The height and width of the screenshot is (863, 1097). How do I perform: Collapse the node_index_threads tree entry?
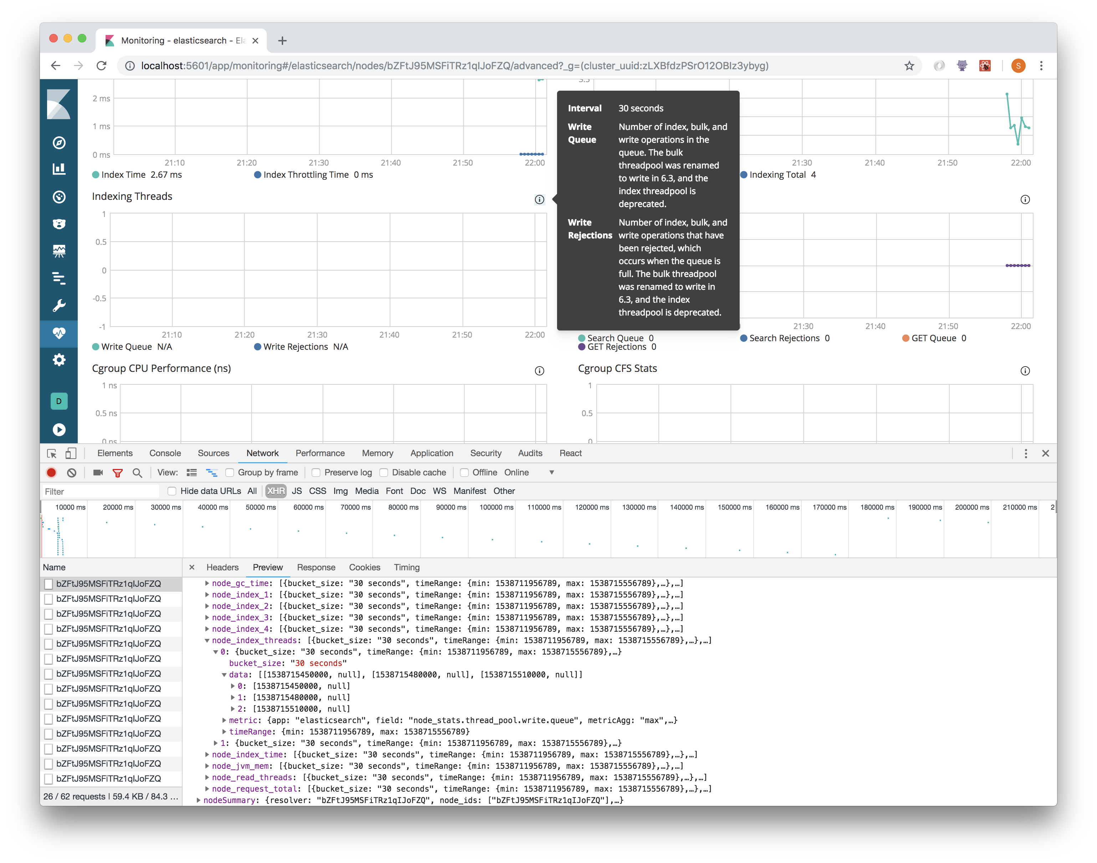click(x=207, y=641)
